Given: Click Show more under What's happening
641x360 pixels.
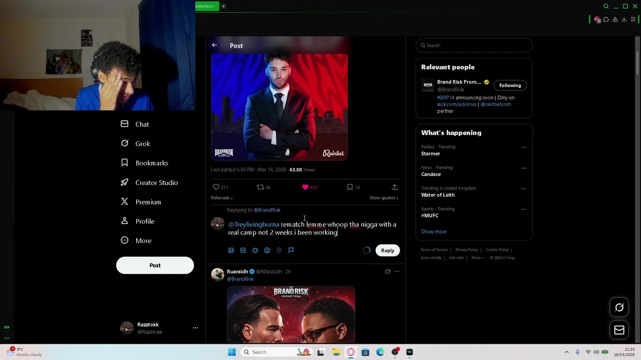Looking at the screenshot, I should click(434, 231).
